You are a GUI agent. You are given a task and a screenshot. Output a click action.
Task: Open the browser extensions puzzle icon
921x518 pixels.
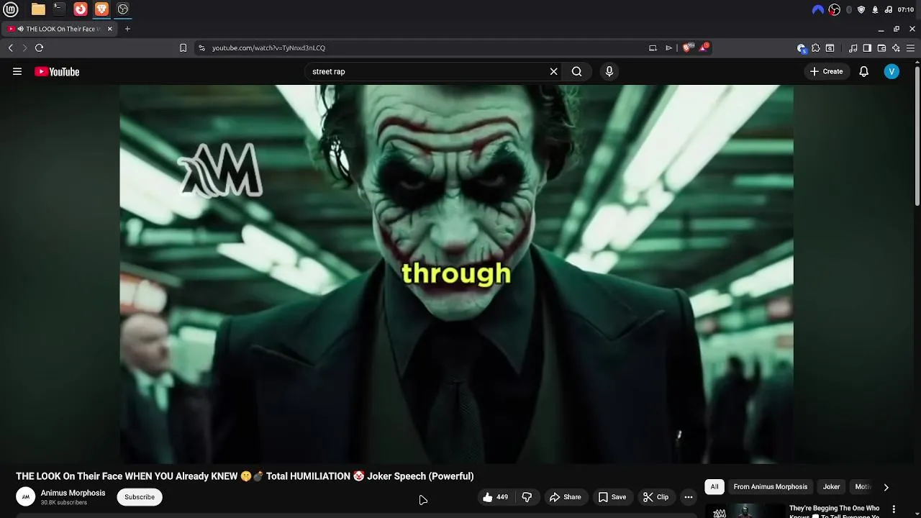(815, 48)
